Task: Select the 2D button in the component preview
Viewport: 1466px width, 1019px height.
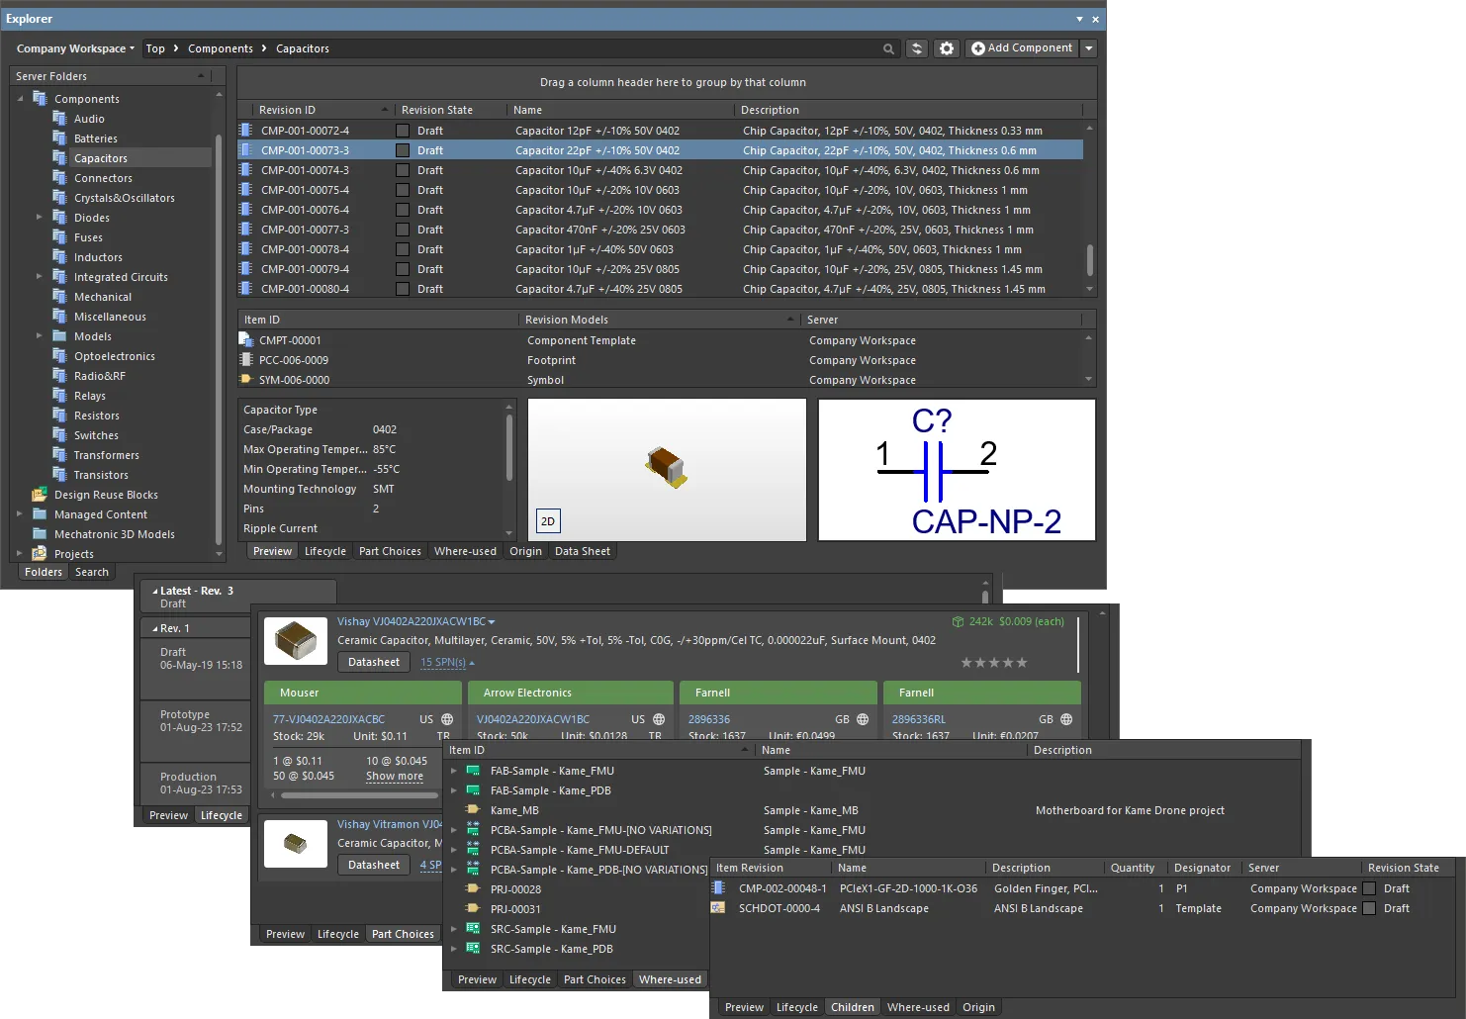Action: [547, 520]
